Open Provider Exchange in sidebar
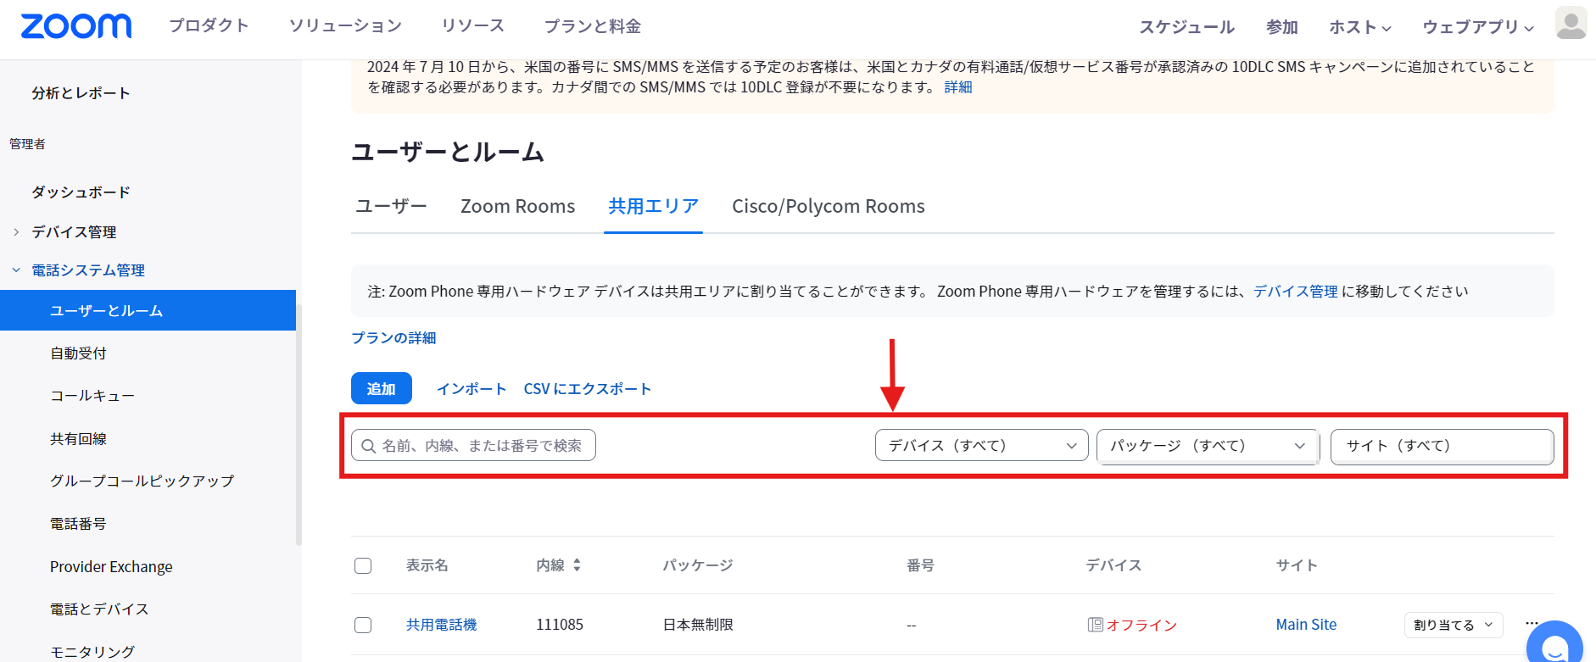Viewport: 1596px width, 662px height. [111, 566]
